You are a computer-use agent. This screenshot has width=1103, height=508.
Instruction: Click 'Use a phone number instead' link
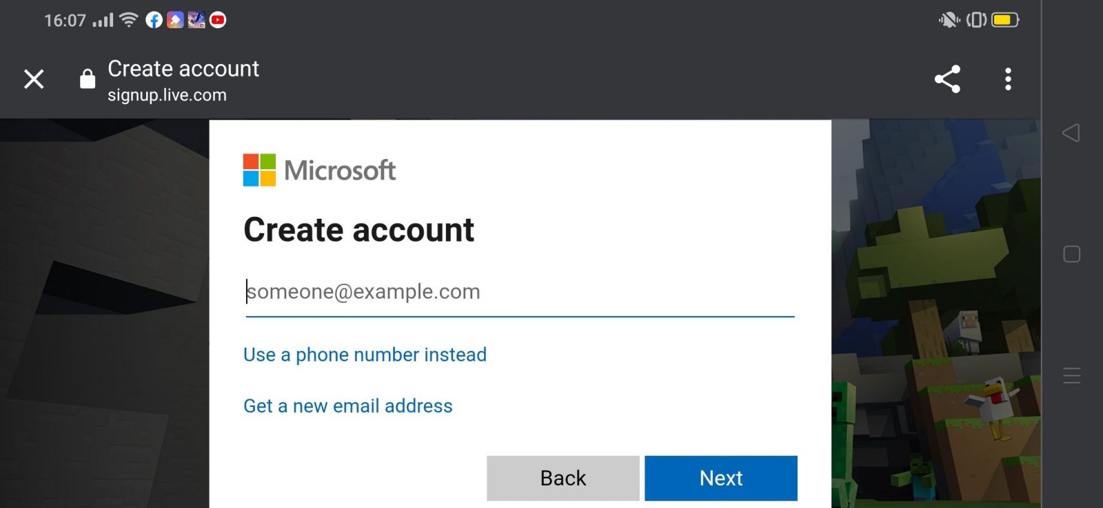tap(365, 354)
